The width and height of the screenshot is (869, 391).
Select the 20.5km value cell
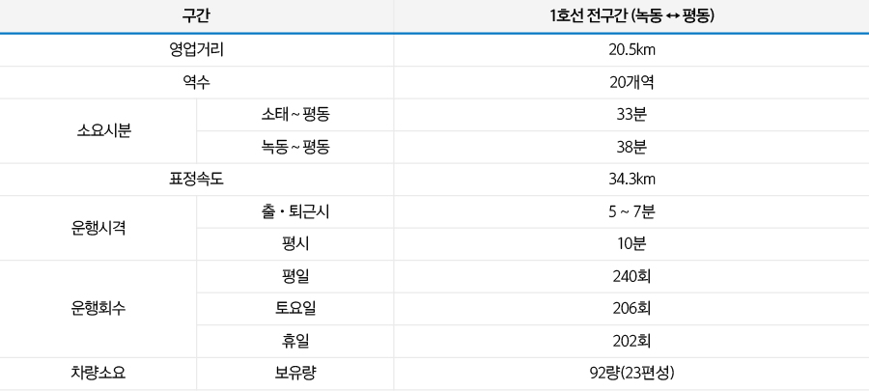tap(631, 50)
